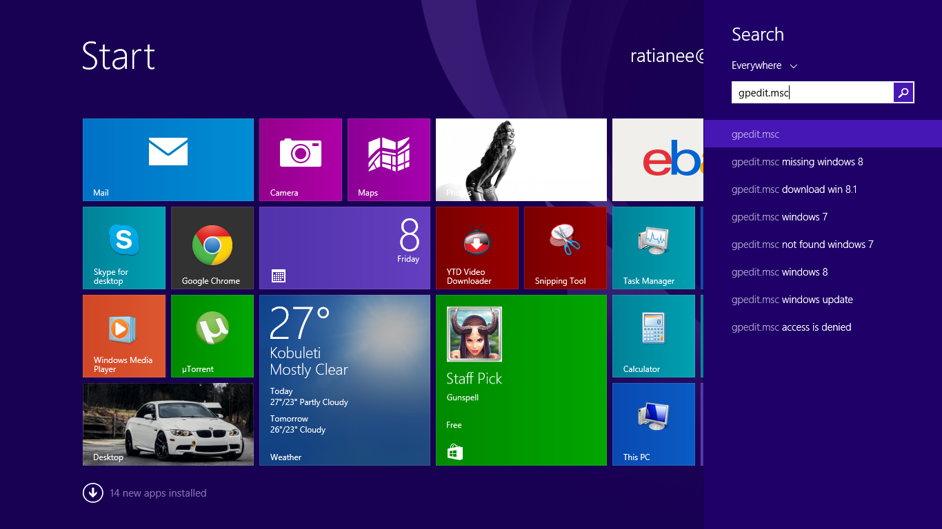Click the search magnifier button
942x529 pixels.
tap(903, 92)
